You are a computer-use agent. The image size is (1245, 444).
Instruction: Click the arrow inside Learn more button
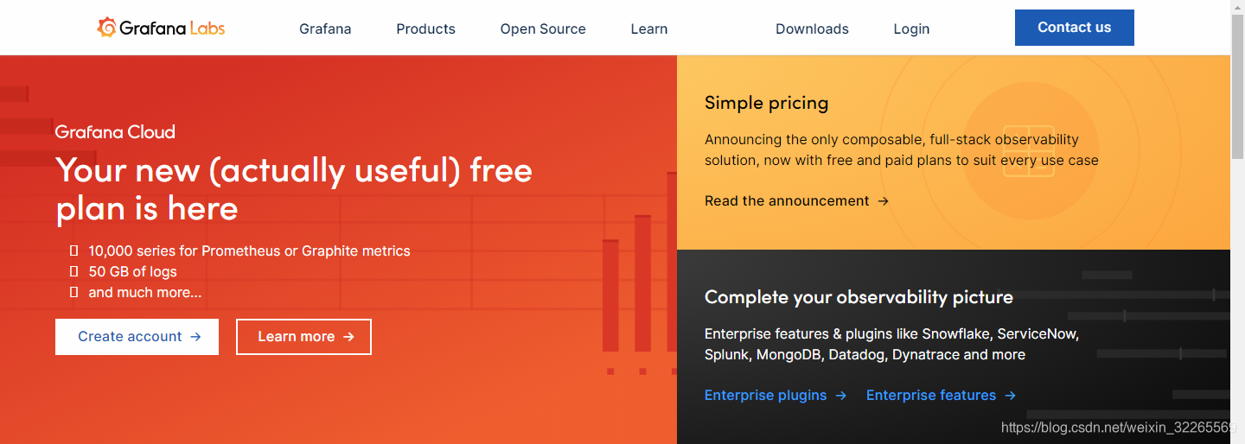348,337
